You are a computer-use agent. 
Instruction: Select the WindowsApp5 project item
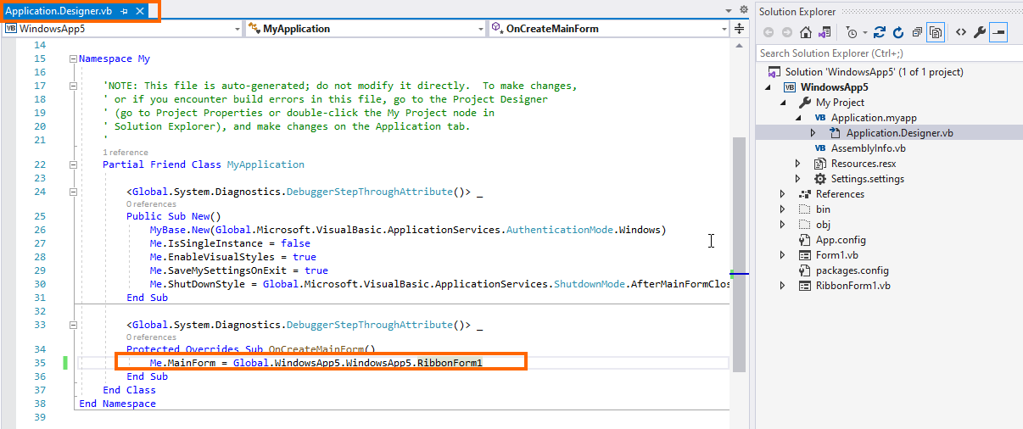pos(834,87)
